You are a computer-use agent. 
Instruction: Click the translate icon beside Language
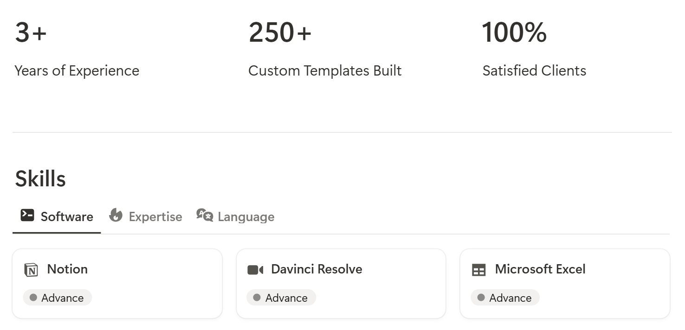coord(205,215)
